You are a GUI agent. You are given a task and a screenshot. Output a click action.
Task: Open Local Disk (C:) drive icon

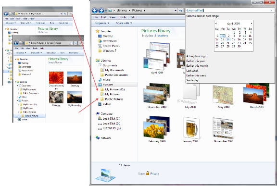point(100,119)
